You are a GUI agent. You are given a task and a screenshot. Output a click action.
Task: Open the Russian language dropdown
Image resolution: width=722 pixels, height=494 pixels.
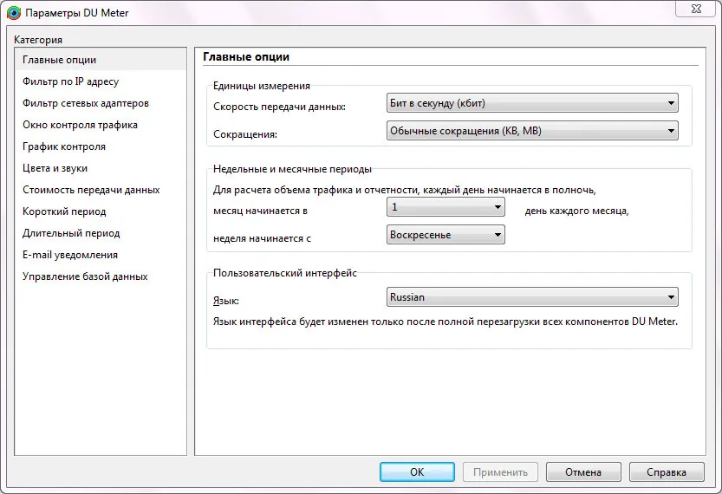(532, 297)
